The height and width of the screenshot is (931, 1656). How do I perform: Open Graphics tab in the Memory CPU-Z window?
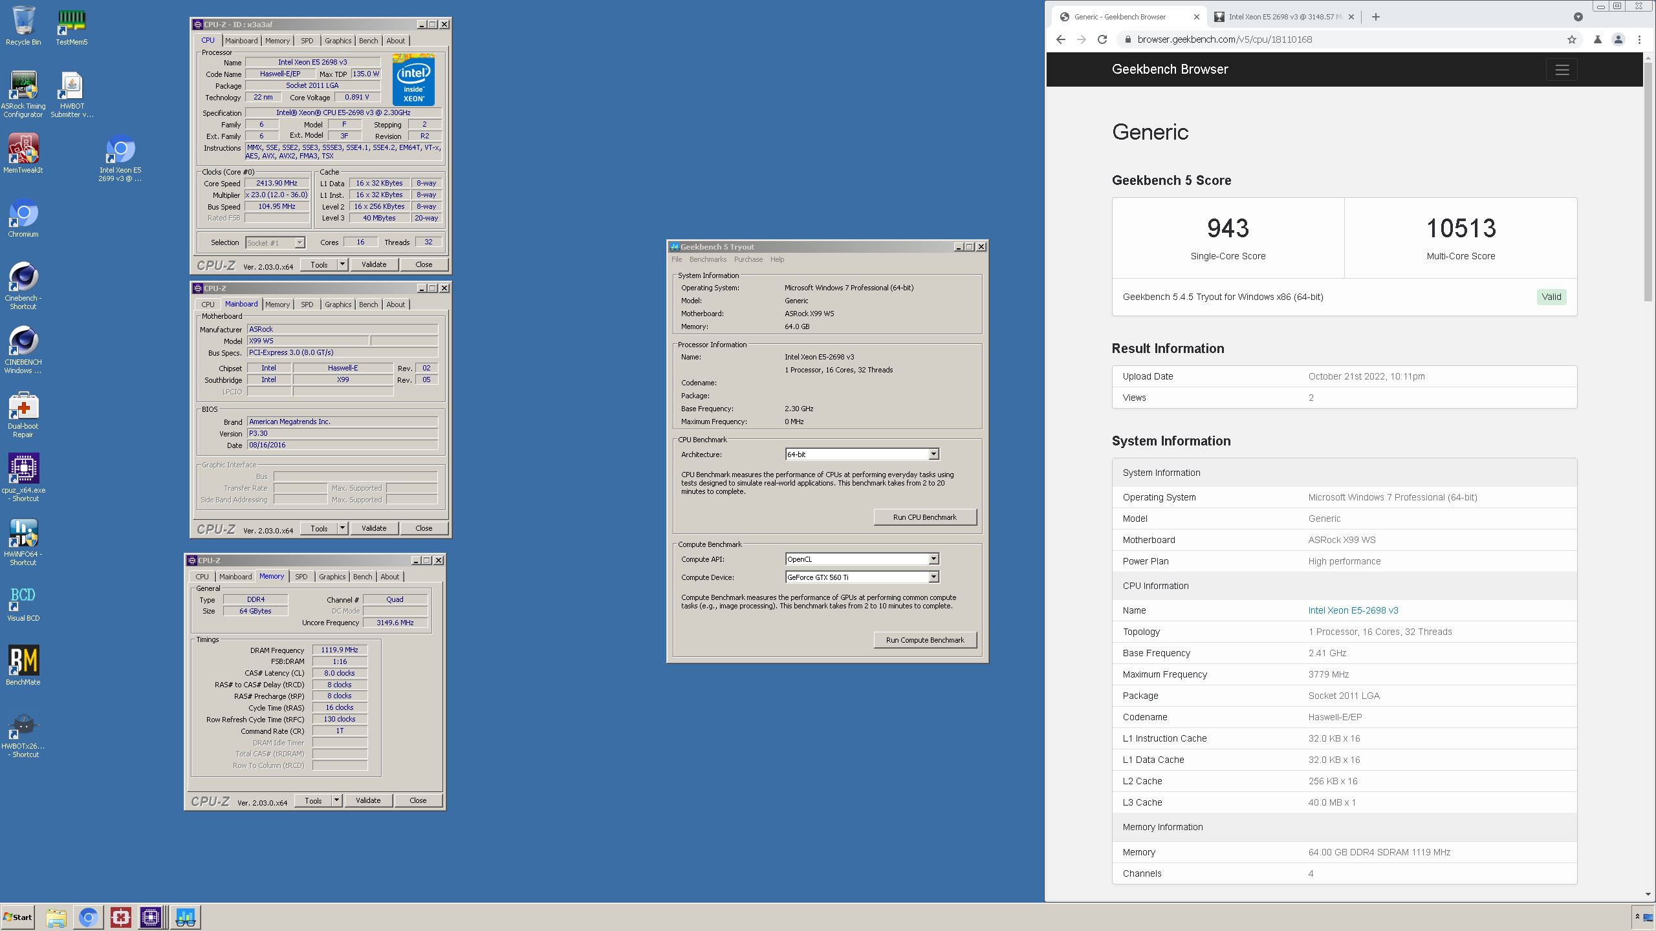click(x=332, y=577)
